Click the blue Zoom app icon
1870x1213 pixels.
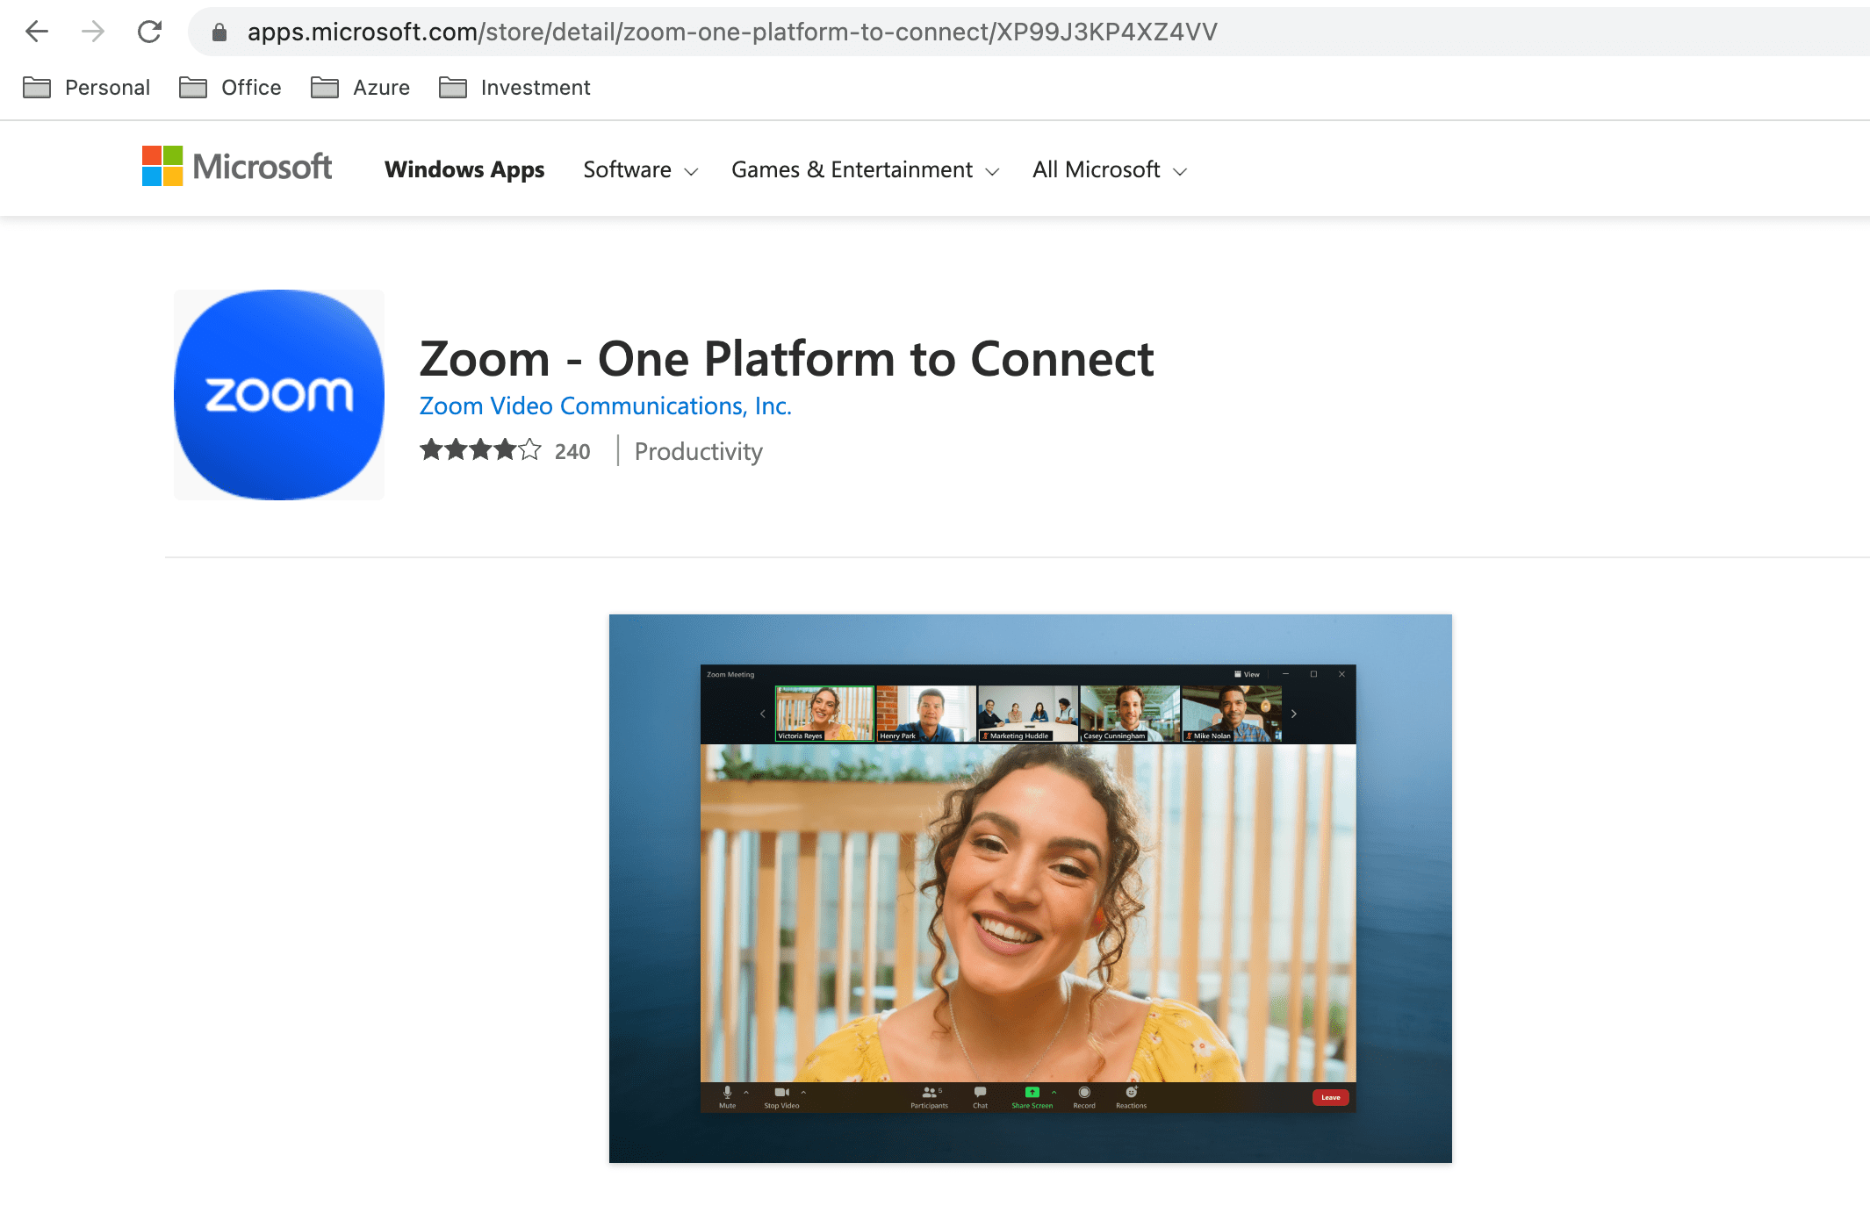coord(279,395)
